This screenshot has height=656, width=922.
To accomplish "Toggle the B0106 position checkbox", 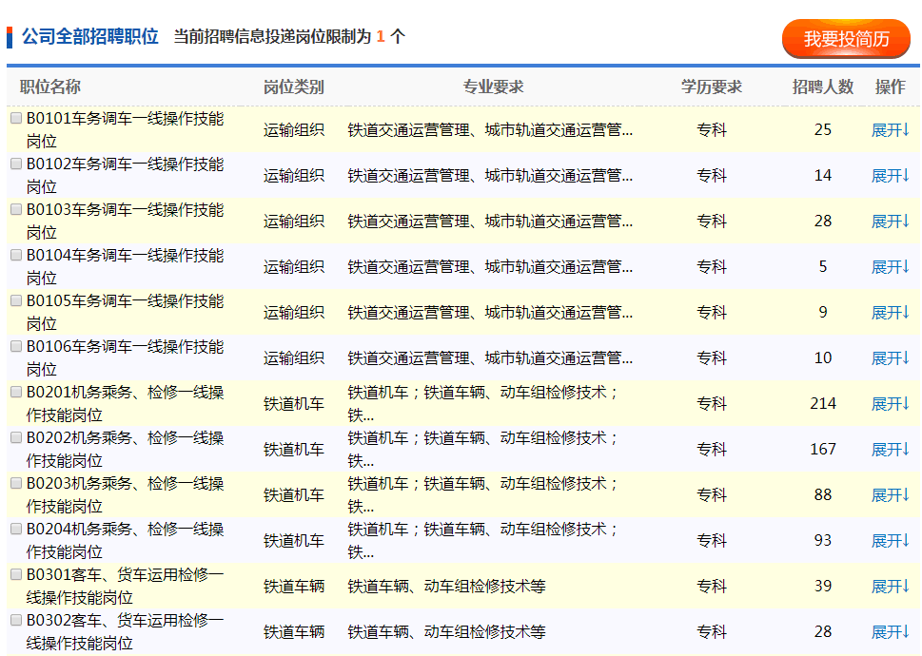I will click(x=16, y=347).
